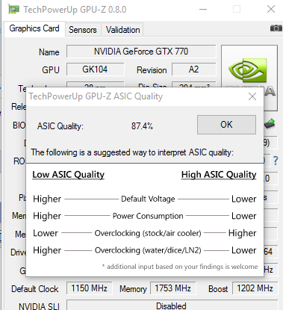Click the Overclocking (water/dice/LN2) label
Screen dimensions: 283x310
pyautogui.click(x=148, y=250)
